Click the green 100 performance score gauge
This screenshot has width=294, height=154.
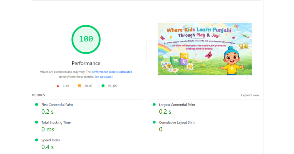(86, 39)
